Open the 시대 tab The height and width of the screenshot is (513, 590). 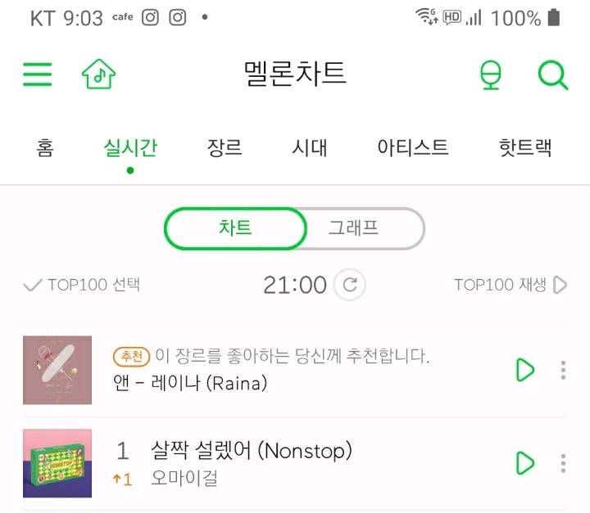pyautogui.click(x=310, y=148)
